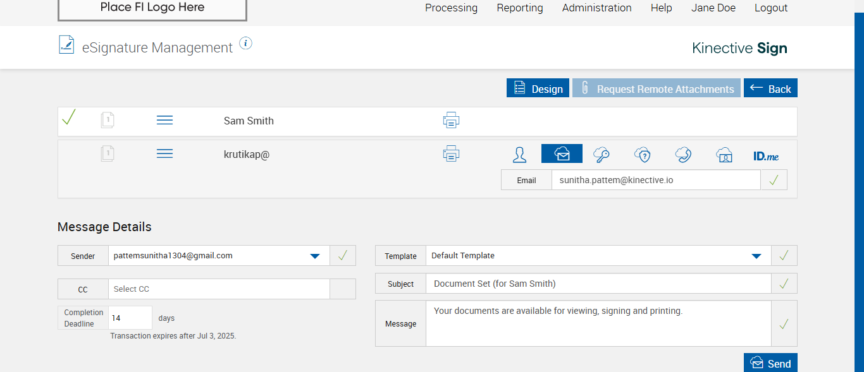Open the Sender email dropdown
Screen dimensions: 864x372
(x=314, y=256)
